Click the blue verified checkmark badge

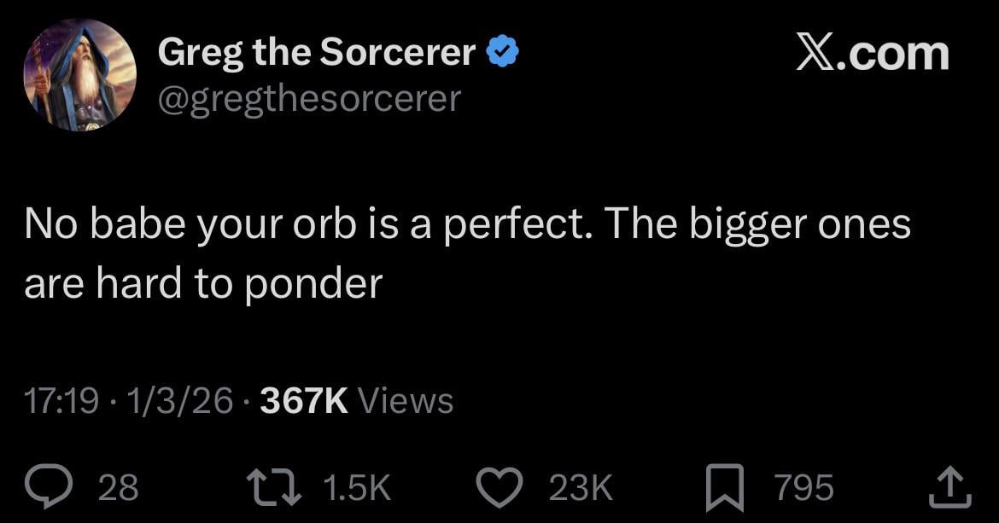click(x=502, y=54)
